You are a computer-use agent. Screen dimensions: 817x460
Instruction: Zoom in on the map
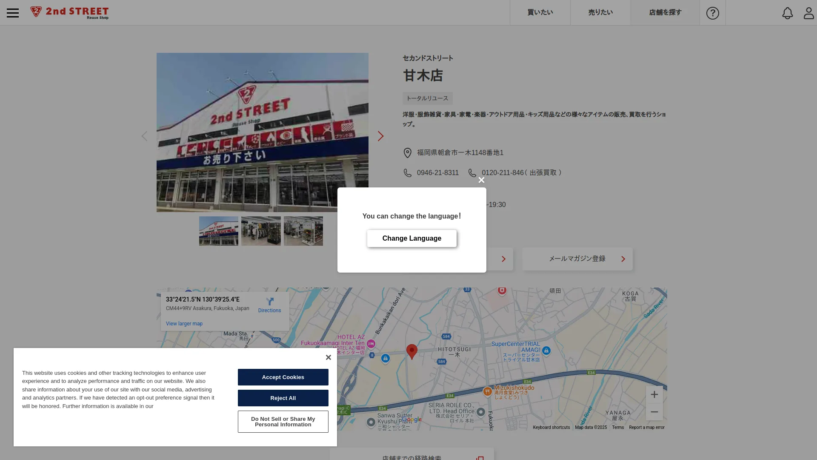pos(654,394)
